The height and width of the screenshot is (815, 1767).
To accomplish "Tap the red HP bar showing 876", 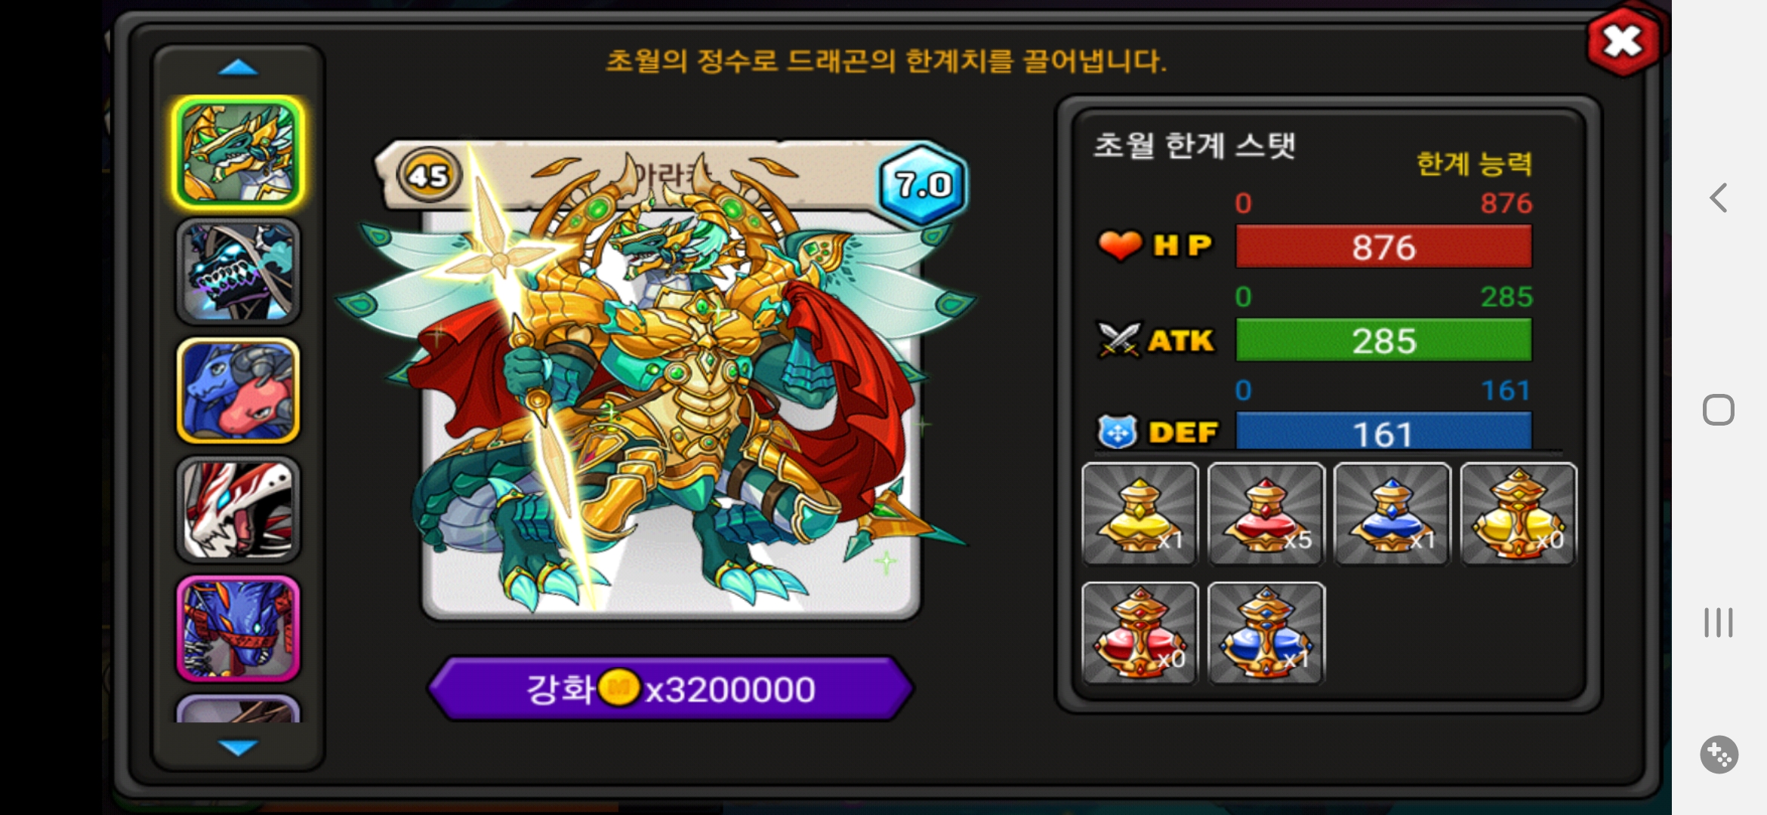I will 1383,247.
